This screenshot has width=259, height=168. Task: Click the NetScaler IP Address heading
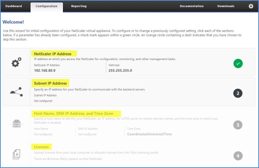(53, 54)
